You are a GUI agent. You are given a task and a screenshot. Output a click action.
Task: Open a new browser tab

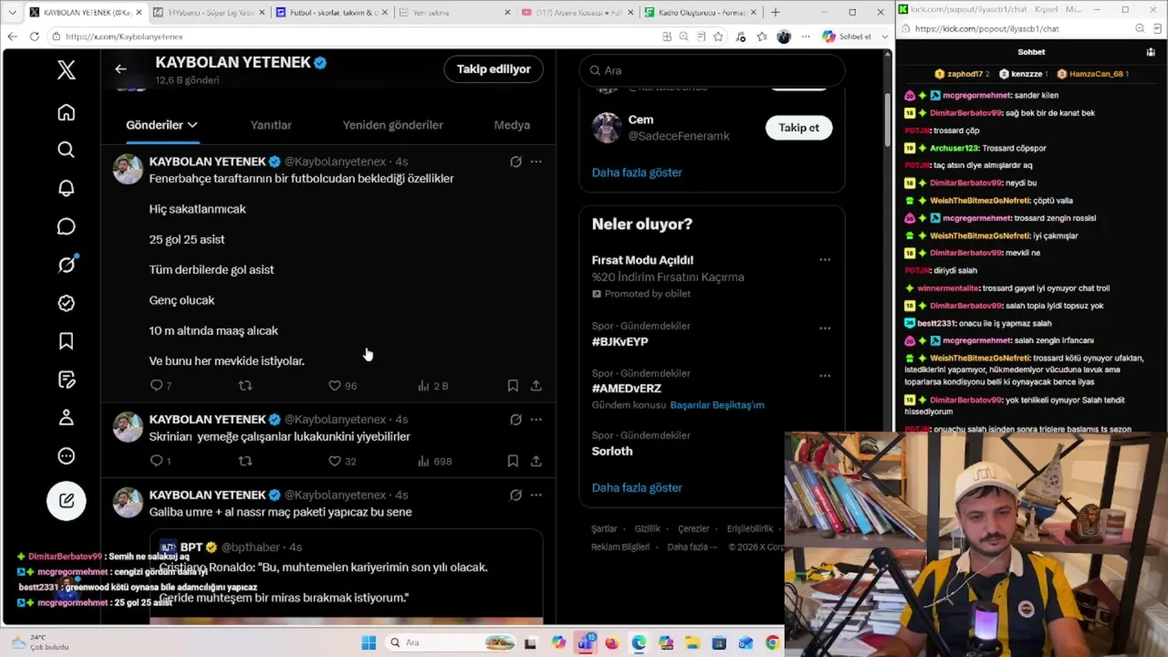776,13
